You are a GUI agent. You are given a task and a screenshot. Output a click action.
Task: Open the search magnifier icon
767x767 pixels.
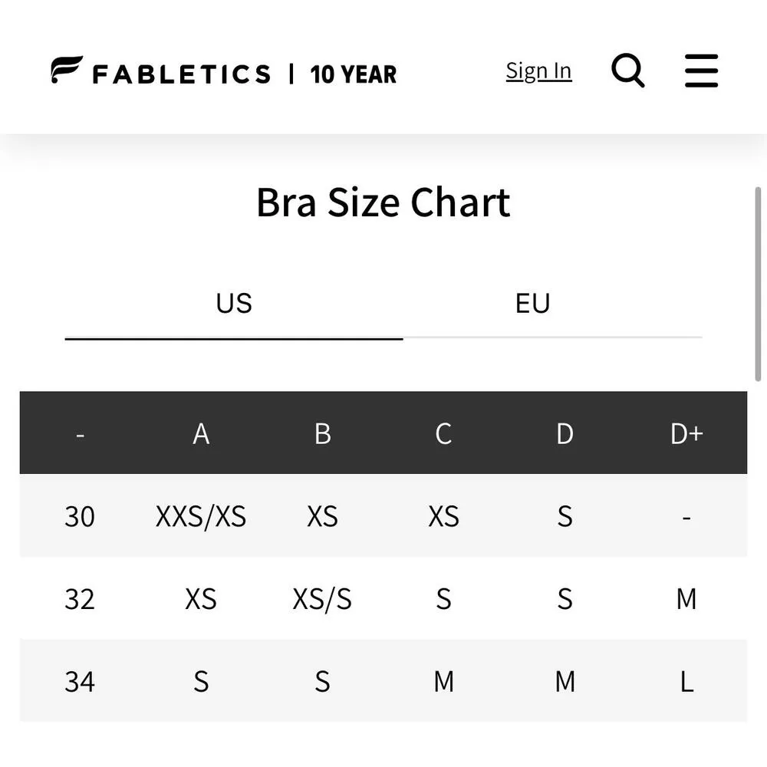(x=628, y=70)
